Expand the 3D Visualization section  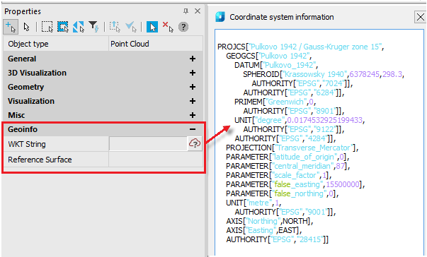[x=193, y=73]
